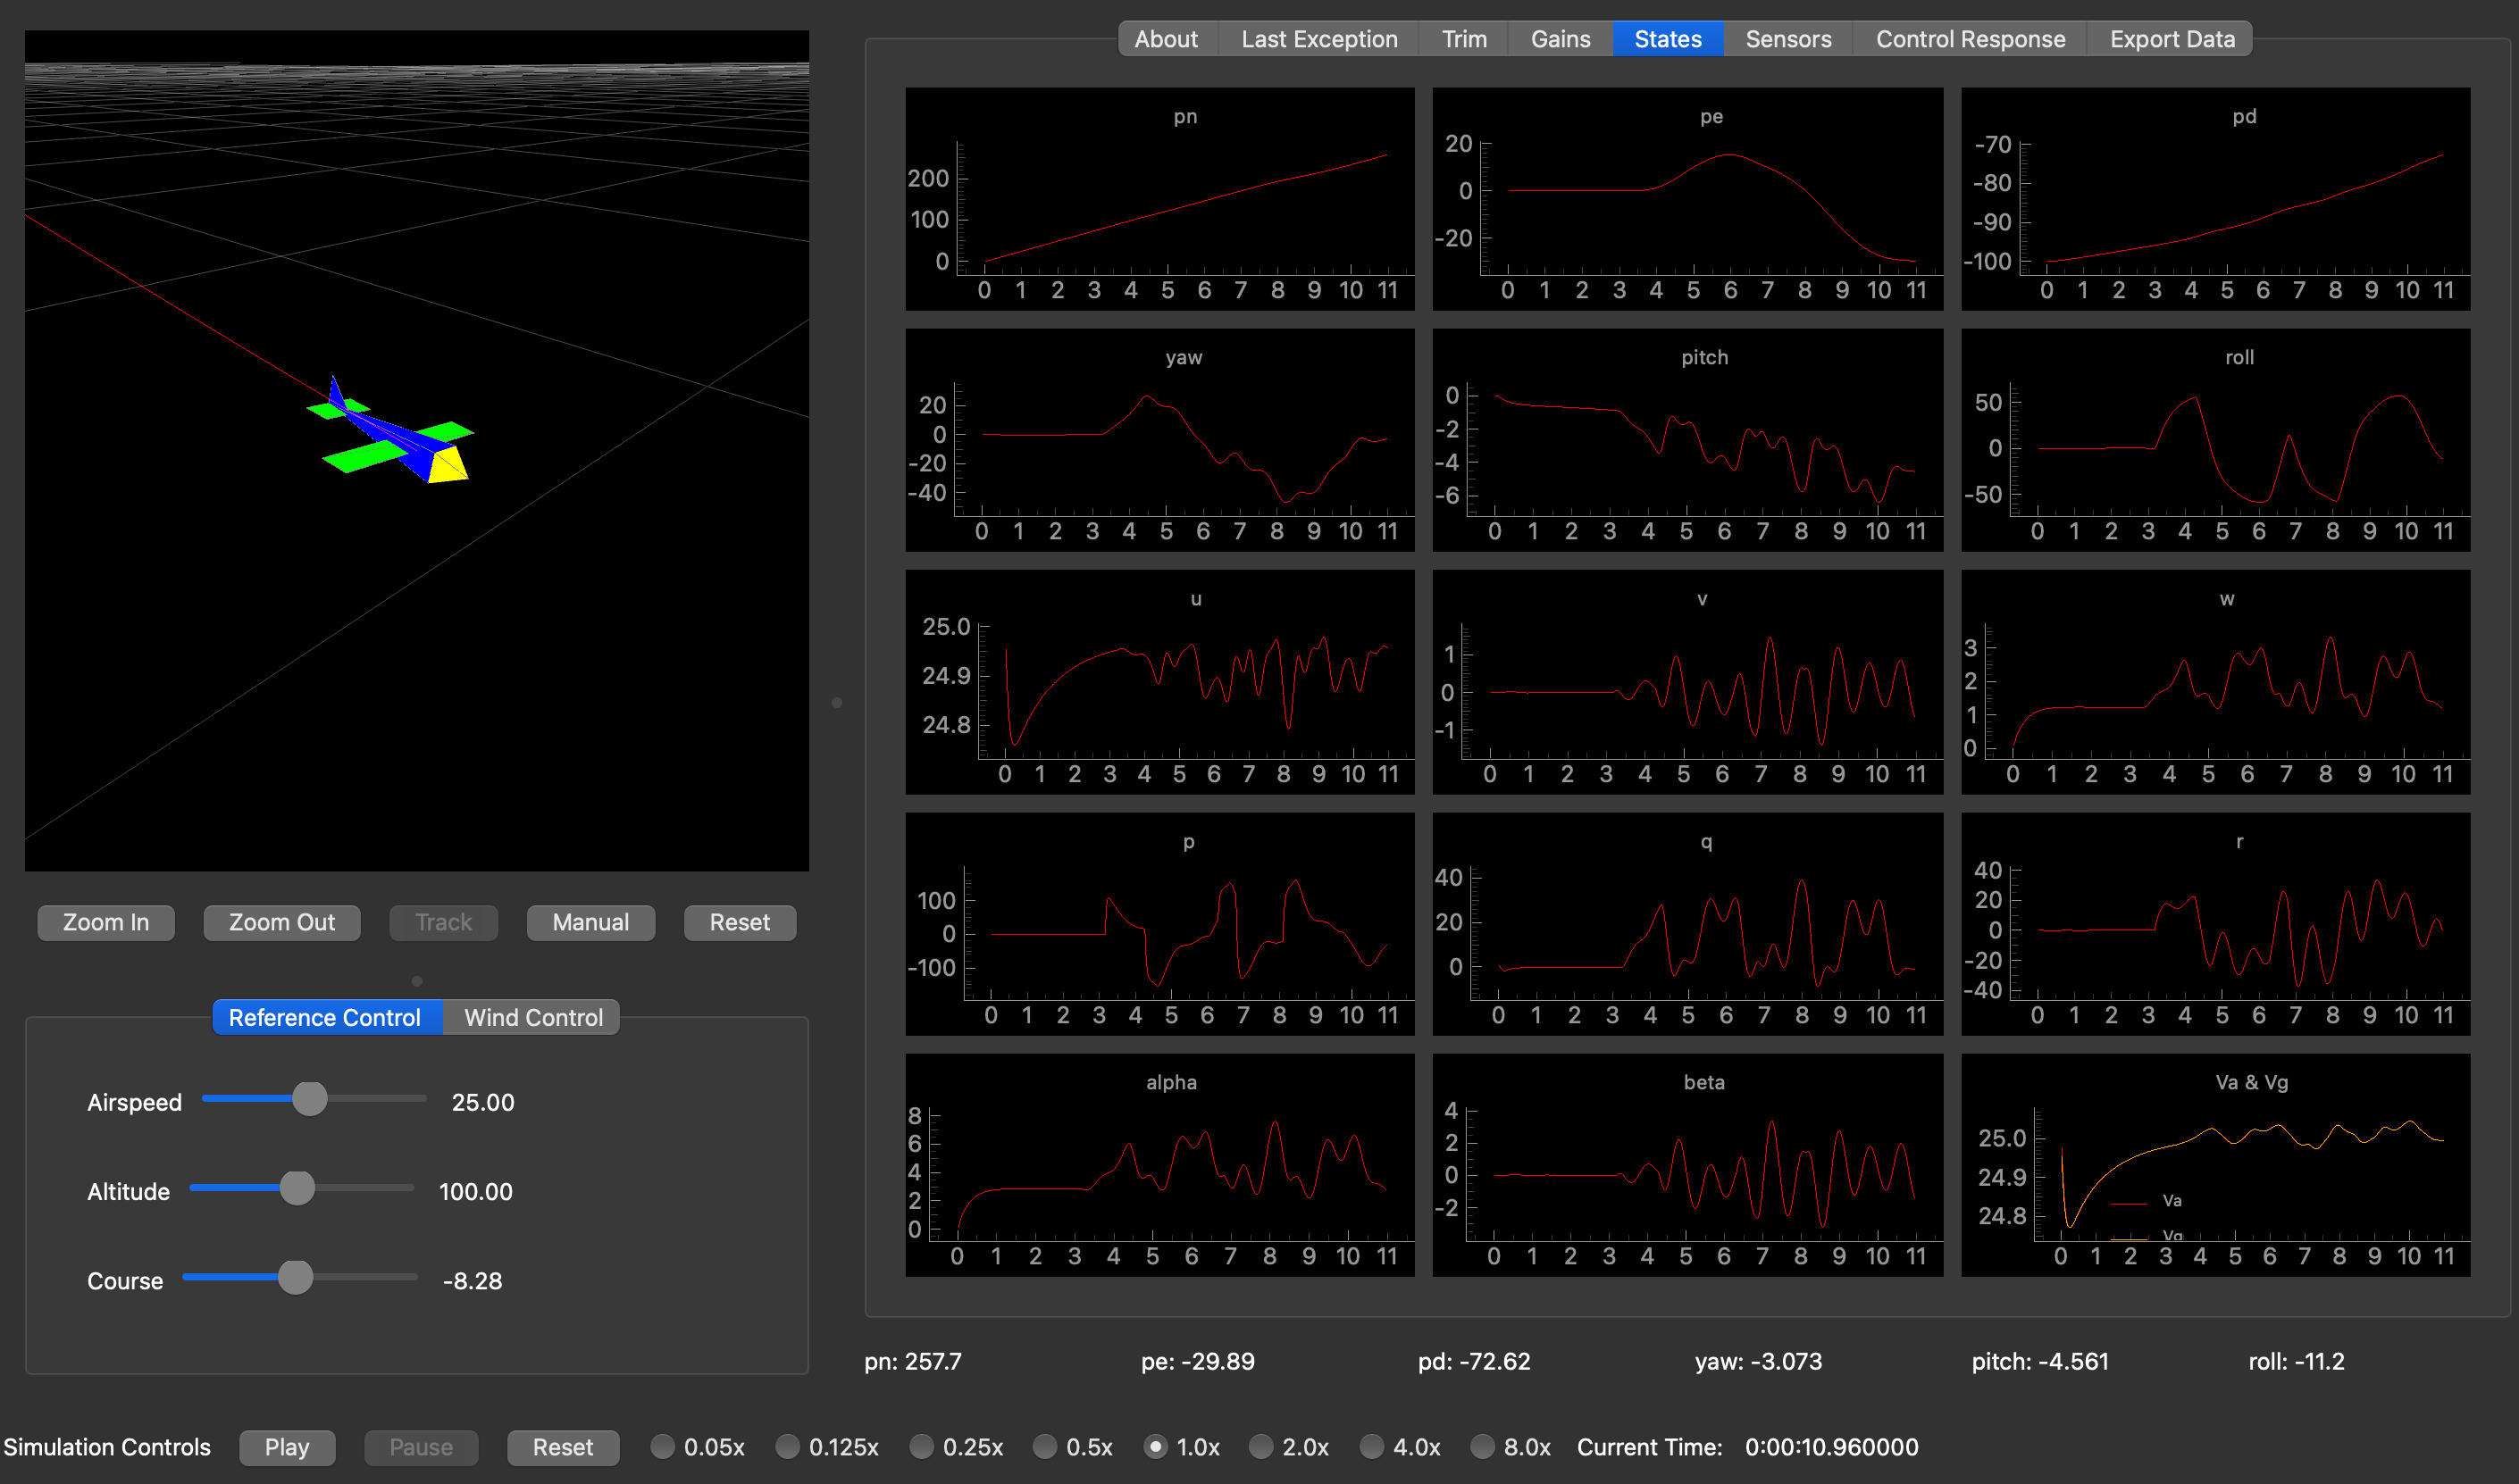Open the Control Response tab
Image resolution: width=2519 pixels, height=1484 pixels.
pyautogui.click(x=1970, y=39)
